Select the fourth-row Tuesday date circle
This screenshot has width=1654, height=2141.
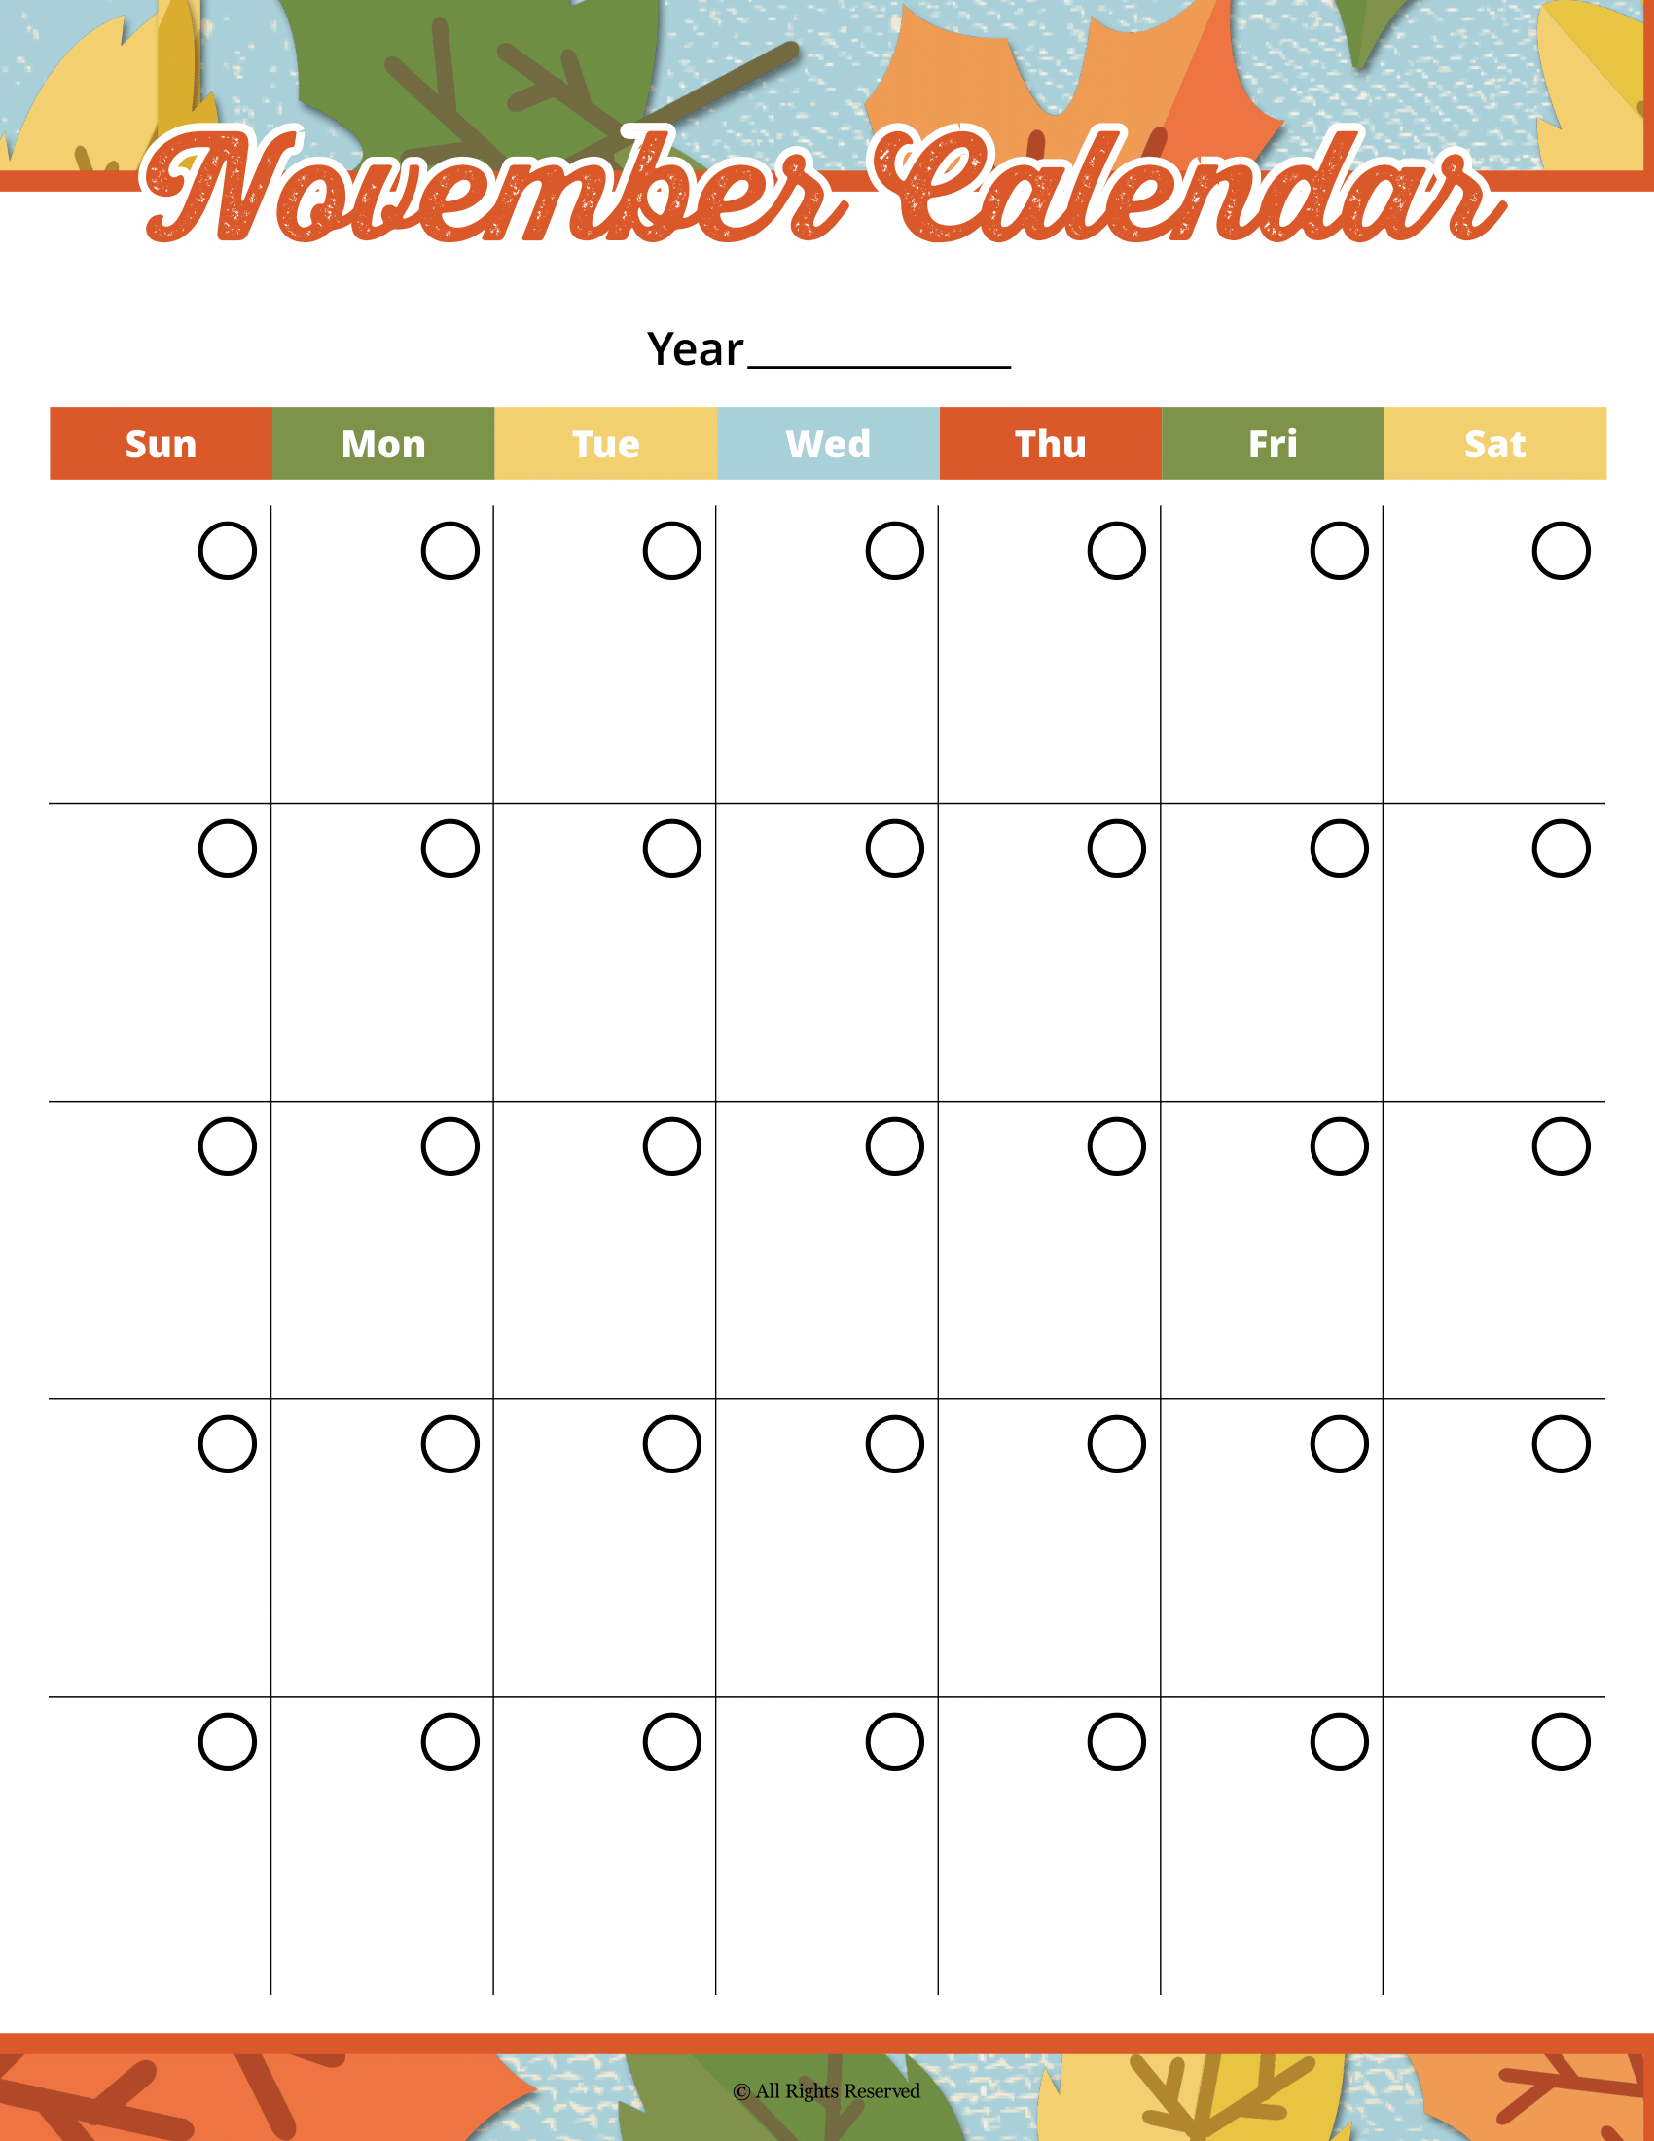pyautogui.click(x=672, y=1444)
